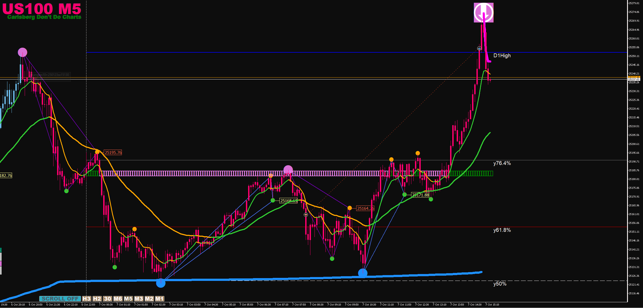
Task: Change timeframe to M2
Action: click(x=149, y=299)
